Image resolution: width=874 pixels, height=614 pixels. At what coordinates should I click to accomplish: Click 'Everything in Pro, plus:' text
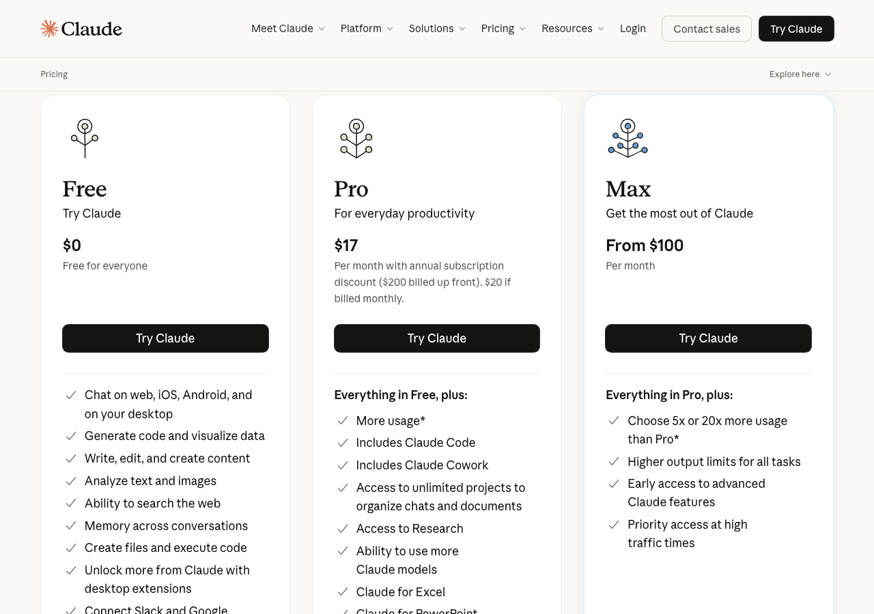click(669, 395)
